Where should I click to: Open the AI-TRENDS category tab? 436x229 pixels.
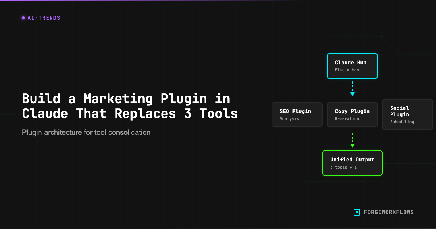click(x=41, y=17)
